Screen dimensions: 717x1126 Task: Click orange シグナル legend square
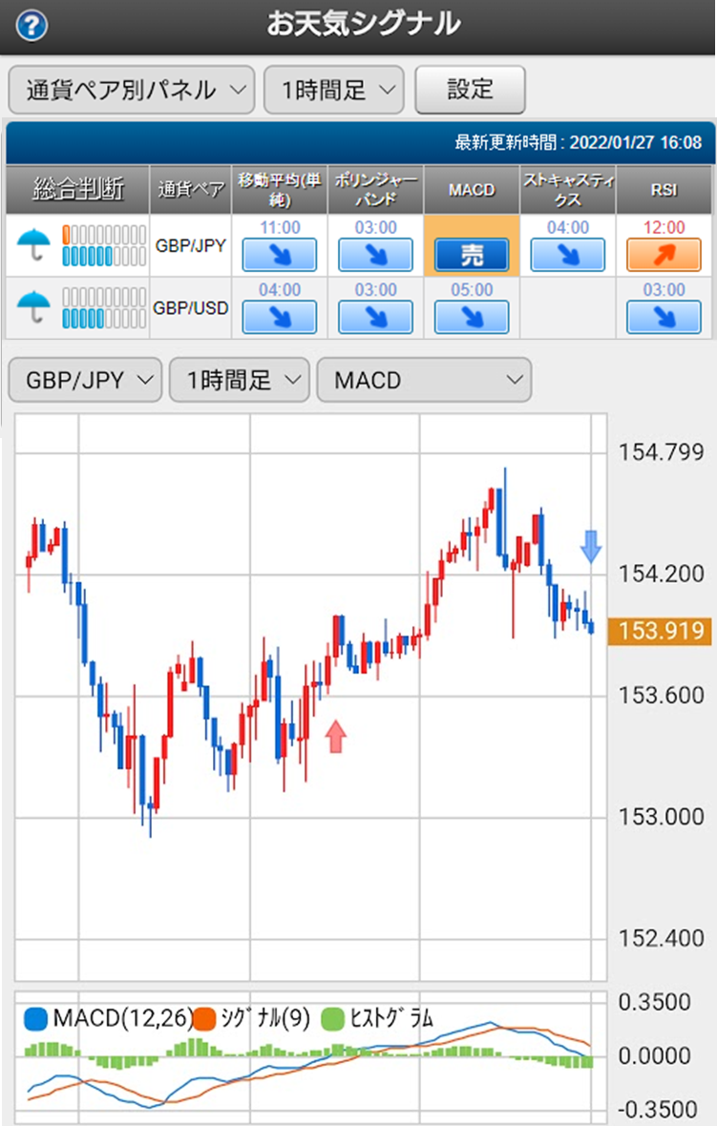[204, 1019]
